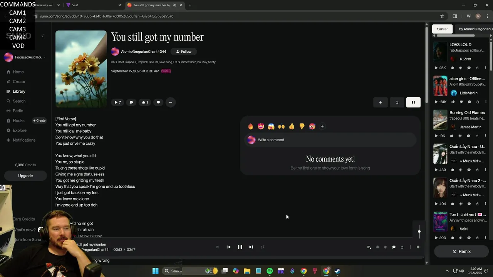Skip to previous track in the player
493x277 pixels.
(x=228, y=247)
